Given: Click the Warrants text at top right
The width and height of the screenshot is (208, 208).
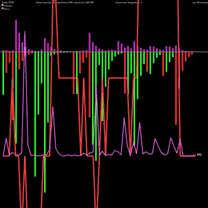Looking at the screenshot, I should [x=200, y=2].
